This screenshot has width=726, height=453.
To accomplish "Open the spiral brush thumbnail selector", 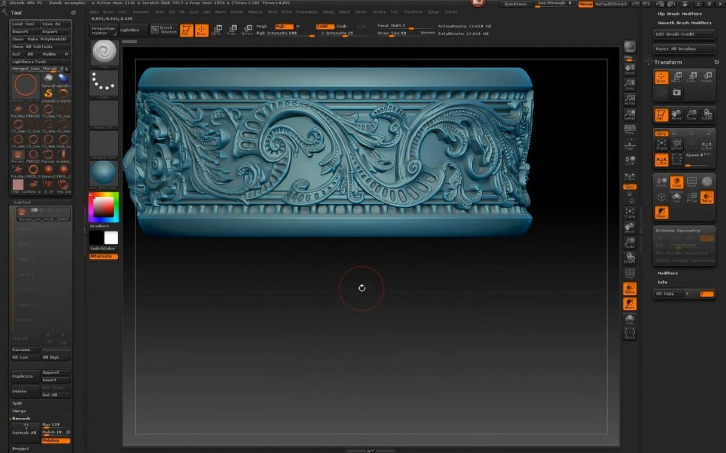I will click(104, 53).
